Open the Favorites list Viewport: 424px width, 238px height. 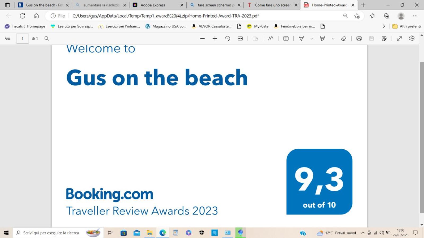(x=373, y=16)
